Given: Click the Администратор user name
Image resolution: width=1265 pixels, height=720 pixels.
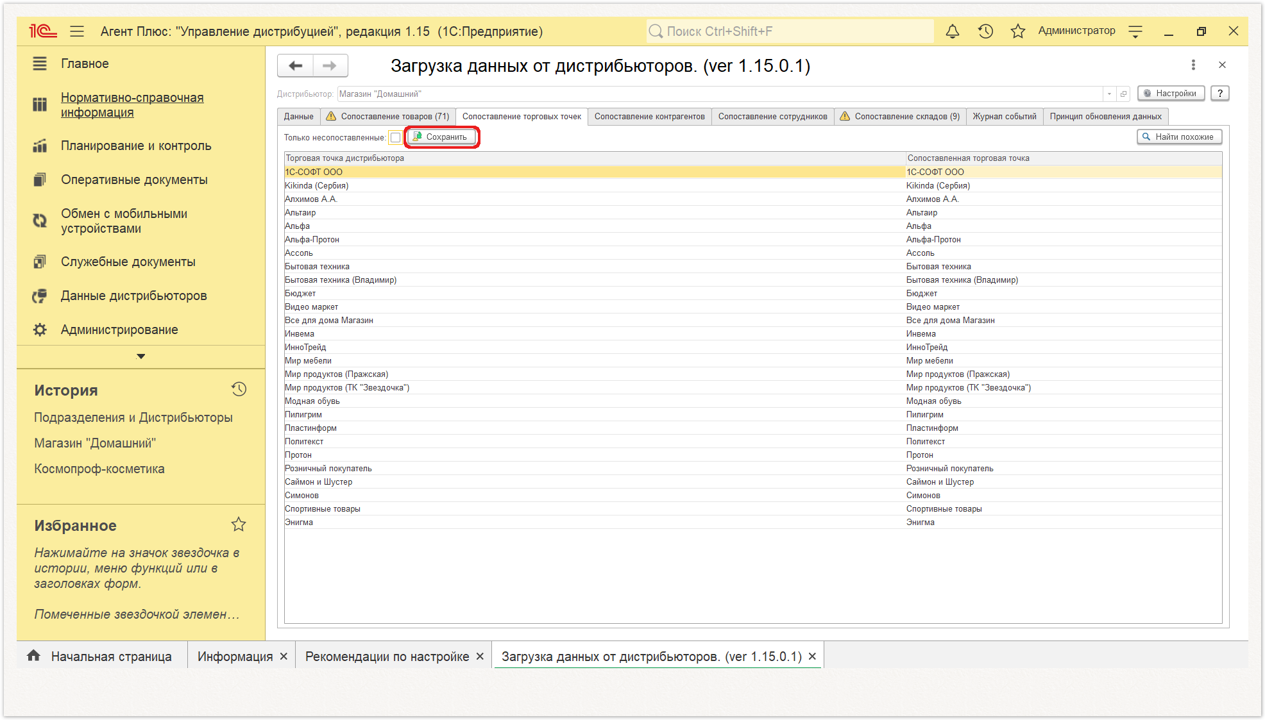Looking at the screenshot, I should 1076,31.
